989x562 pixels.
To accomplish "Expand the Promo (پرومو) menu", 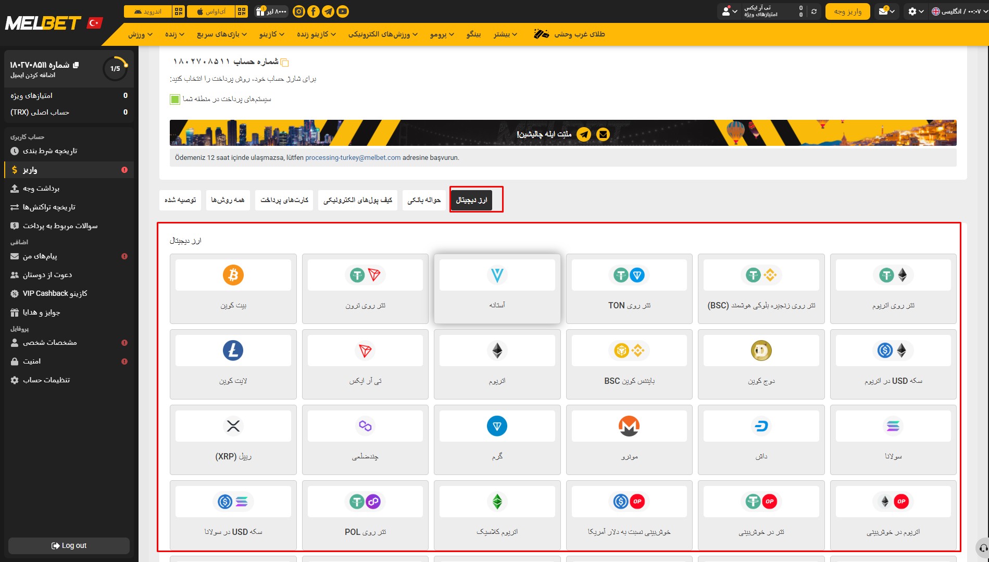I will (442, 34).
